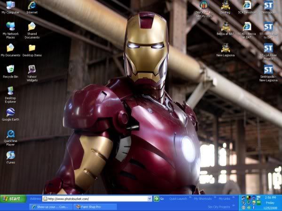Open the Internet Explorer desktop icon
The height and width of the screenshot is (211, 282).
coord(32,8)
